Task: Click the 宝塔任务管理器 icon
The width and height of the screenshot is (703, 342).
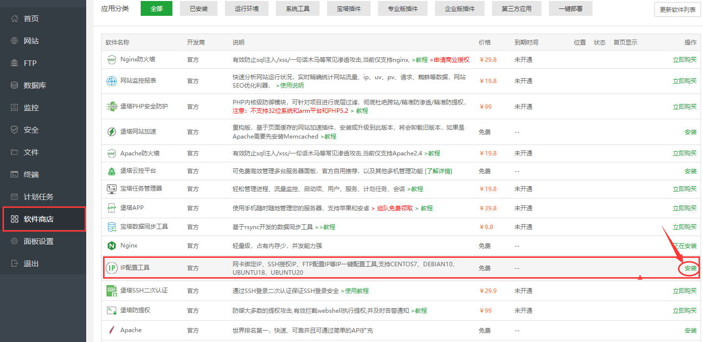Action: (x=111, y=189)
